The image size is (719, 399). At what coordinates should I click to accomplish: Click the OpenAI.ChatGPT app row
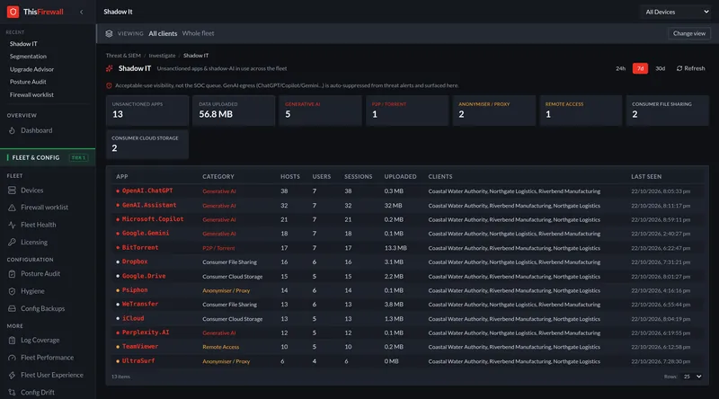(407, 191)
